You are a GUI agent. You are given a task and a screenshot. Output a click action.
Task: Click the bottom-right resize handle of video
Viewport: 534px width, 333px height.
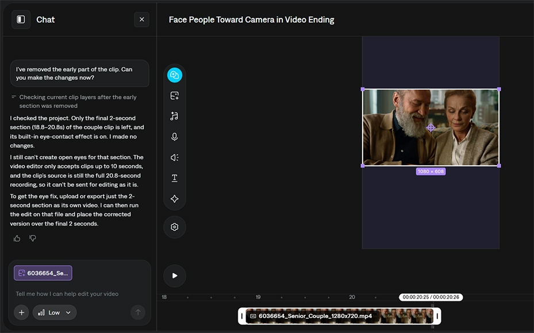click(x=499, y=166)
